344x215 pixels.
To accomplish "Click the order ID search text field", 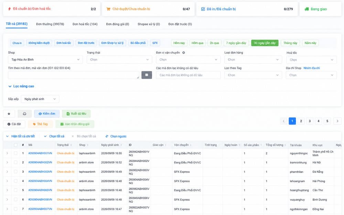I will (74, 75).
